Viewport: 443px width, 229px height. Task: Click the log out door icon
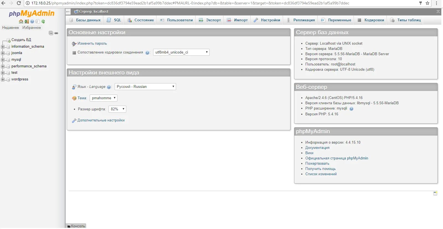(27, 21)
